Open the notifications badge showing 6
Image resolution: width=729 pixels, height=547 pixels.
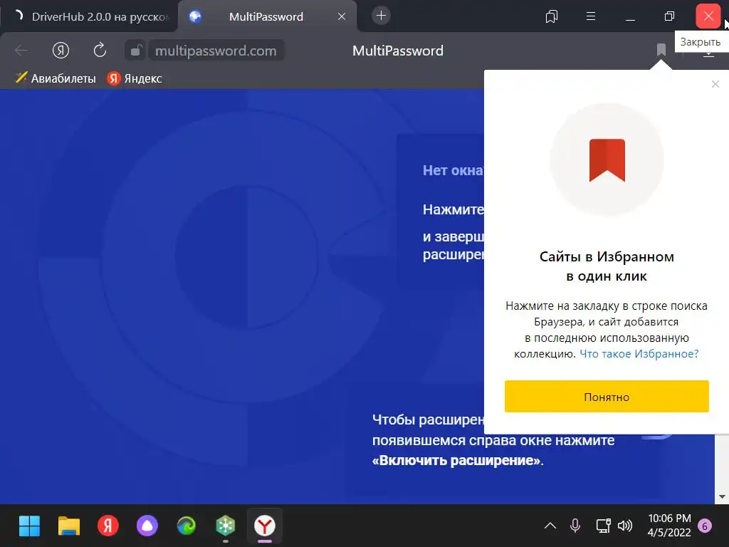(x=705, y=526)
